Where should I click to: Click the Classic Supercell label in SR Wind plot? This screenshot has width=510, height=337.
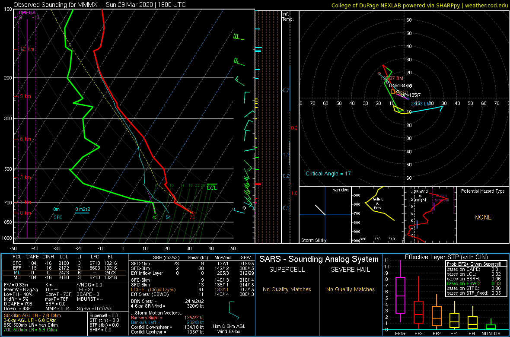click(442, 197)
